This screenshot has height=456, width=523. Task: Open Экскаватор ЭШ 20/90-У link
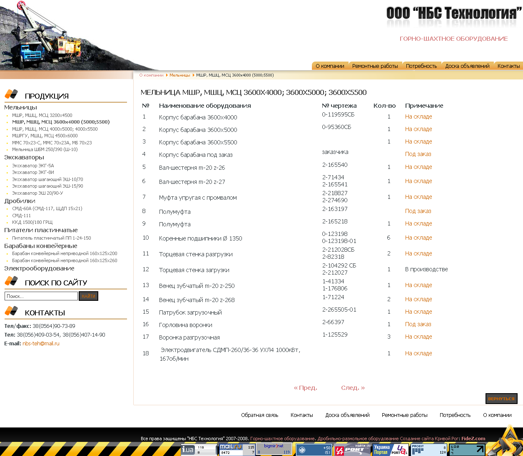(x=37, y=193)
